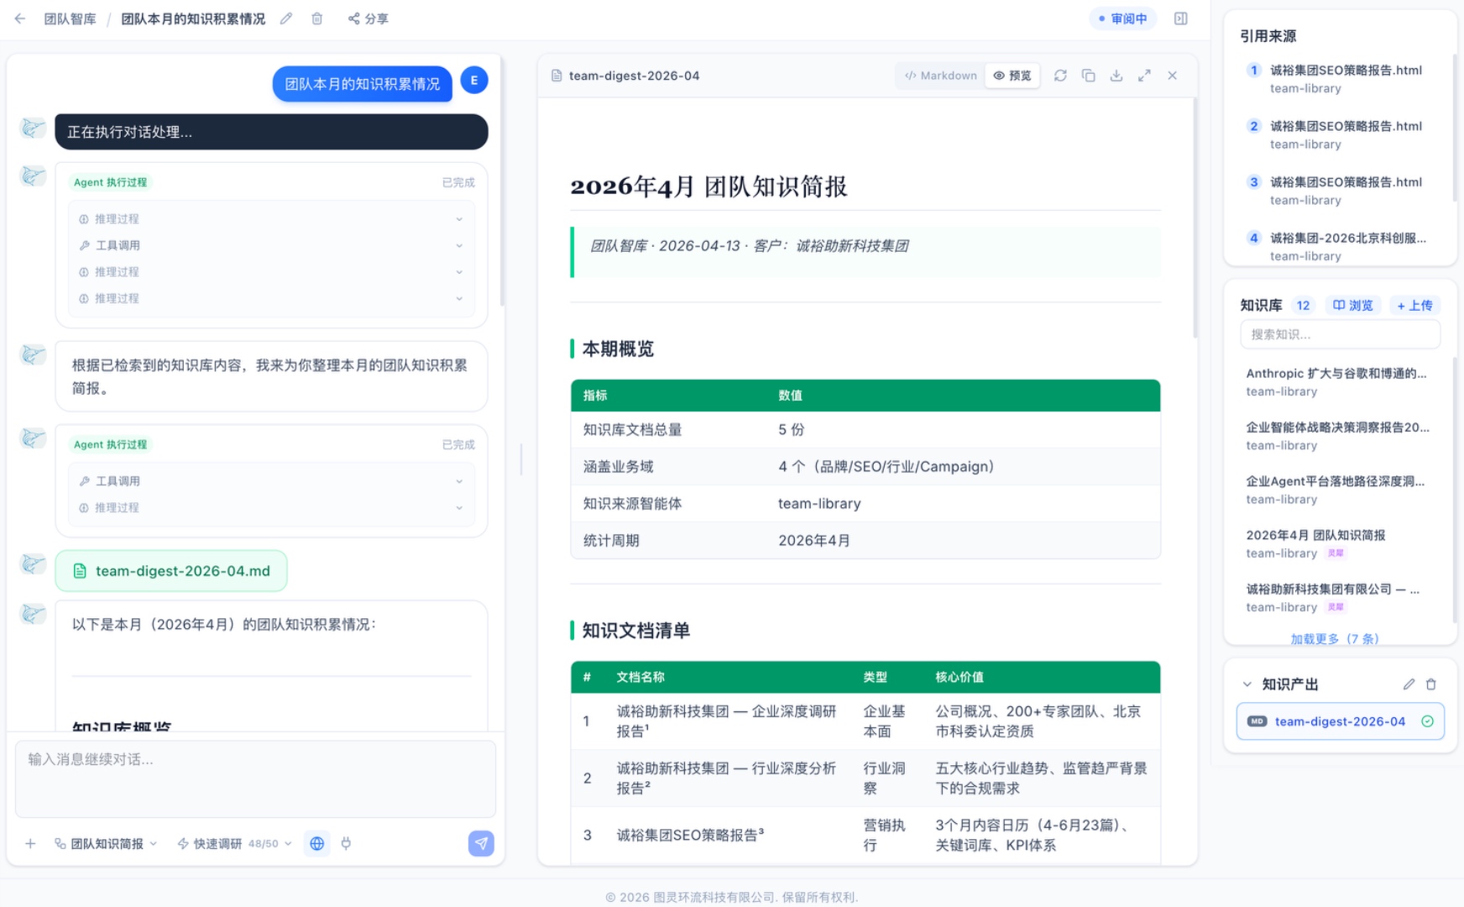Open the 团队智库 breadcrumb

tap(70, 18)
